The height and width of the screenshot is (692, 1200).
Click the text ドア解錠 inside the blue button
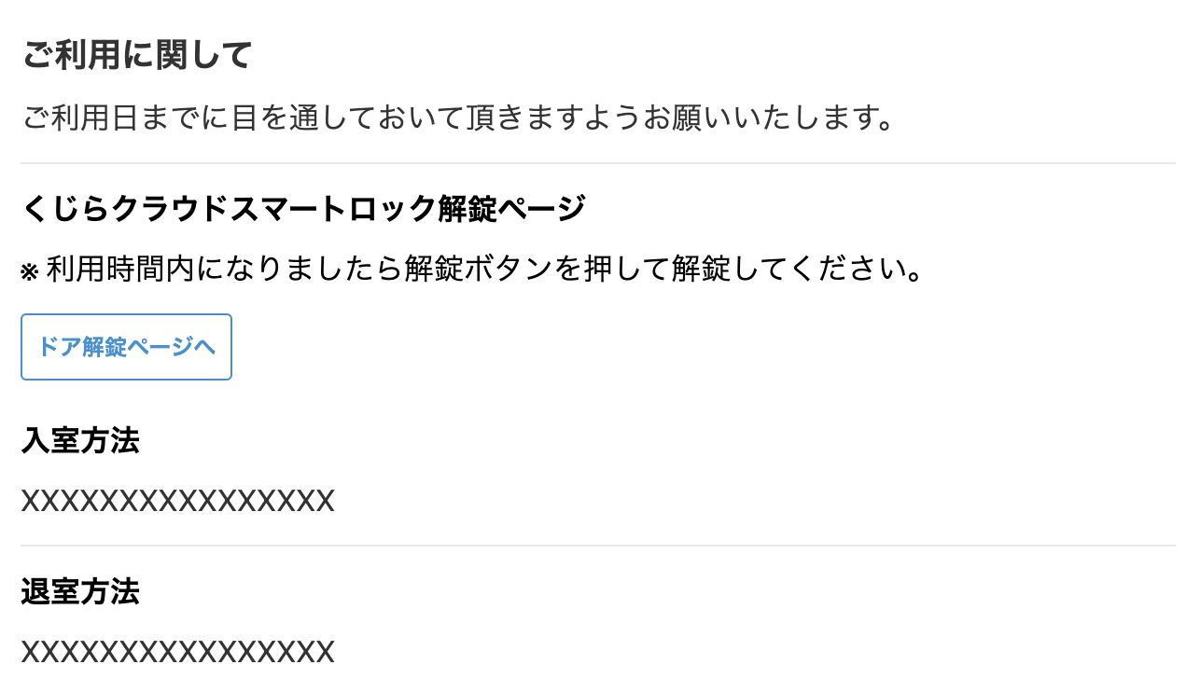[x=83, y=347]
